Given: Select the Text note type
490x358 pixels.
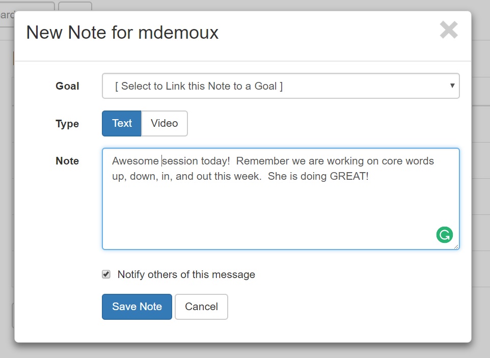Looking at the screenshot, I should (x=122, y=123).
